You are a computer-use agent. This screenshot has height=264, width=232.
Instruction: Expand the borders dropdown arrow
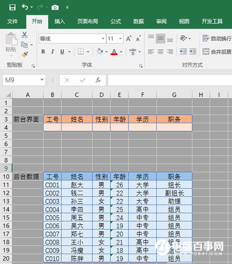tap(88, 52)
